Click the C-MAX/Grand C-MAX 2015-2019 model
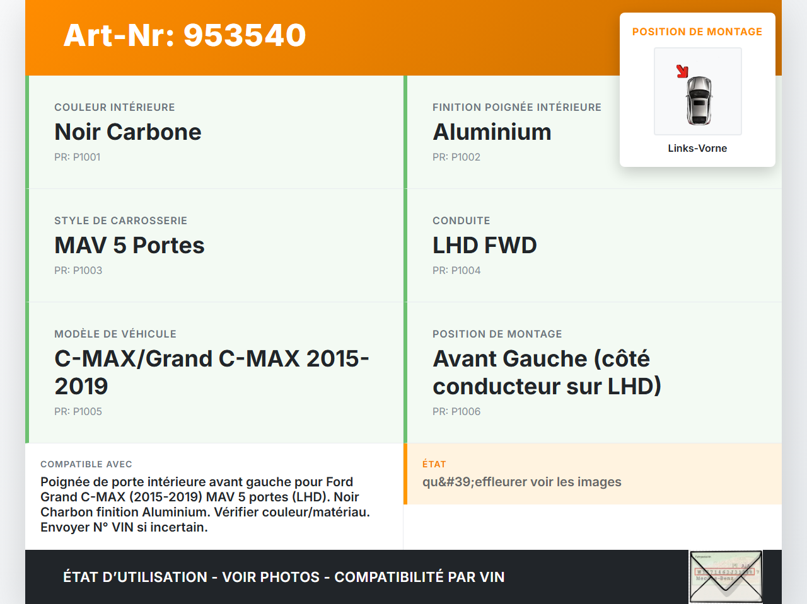Viewport: 807px width, 604px height. point(212,372)
